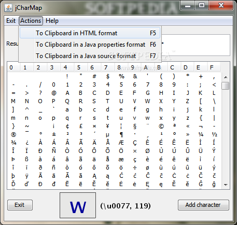Select the @ character in the grid
Image resolution: width=237 pixels, height=225 pixels.
click(54, 93)
